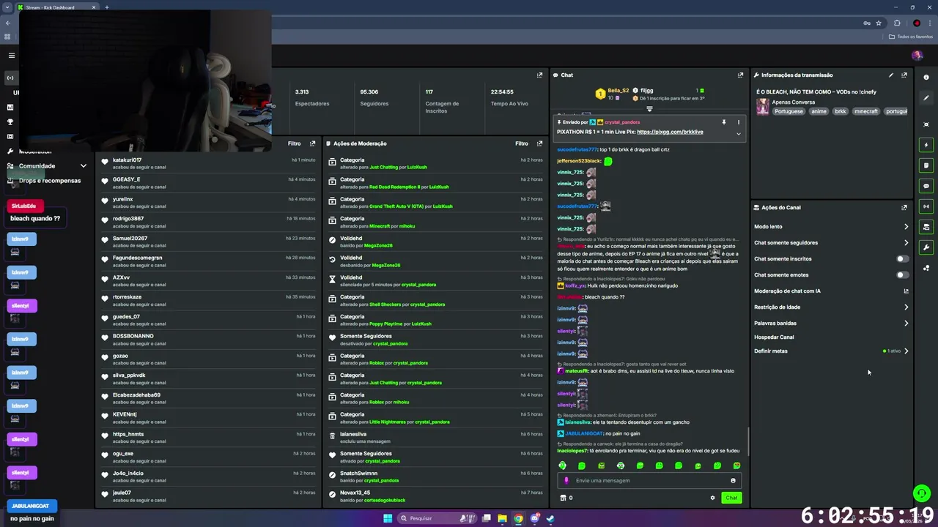
Task: Open the wrench icon in right toolbar
Action: pos(926,247)
